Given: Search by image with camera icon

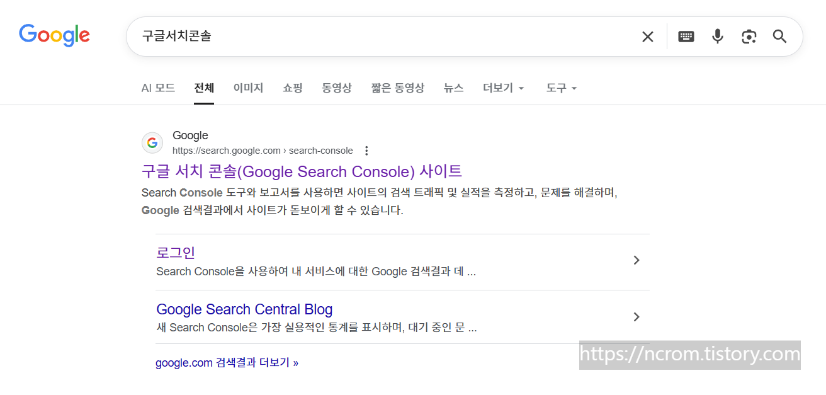Looking at the screenshot, I should click(x=749, y=37).
